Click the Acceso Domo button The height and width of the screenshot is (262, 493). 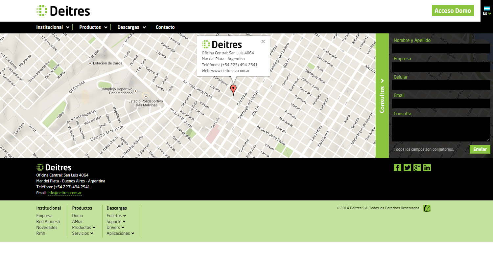[453, 10]
